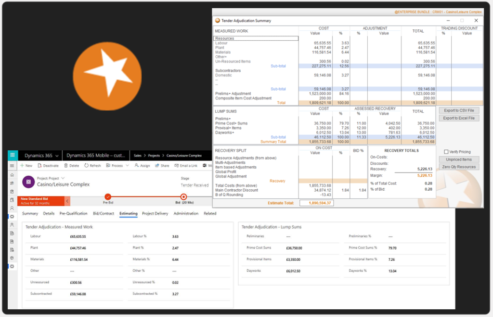Click Composite Item Cost Adjustment label
This screenshot has width=493, height=317.
click(243, 98)
